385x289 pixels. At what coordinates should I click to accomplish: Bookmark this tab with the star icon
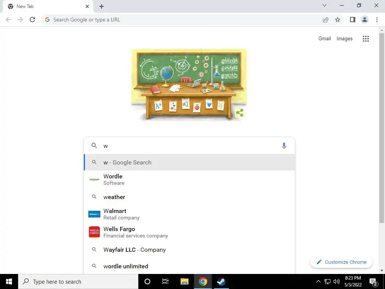pyautogui.click(x=338, y=20)
